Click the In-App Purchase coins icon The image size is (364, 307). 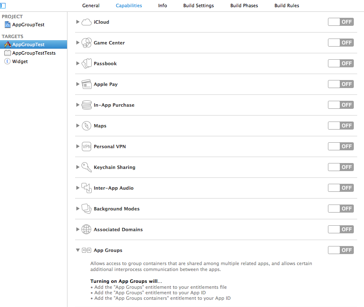coord(87,105)
